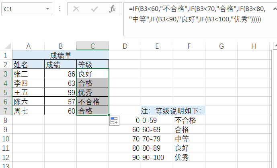Image resolution: width=277 pixels, height=168 pixels.
Task: Select column F header
Action: 189,46
